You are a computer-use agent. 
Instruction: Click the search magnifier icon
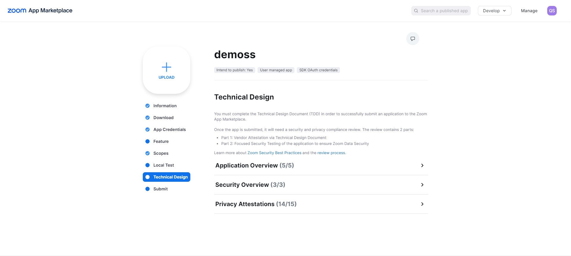[416, 11]
